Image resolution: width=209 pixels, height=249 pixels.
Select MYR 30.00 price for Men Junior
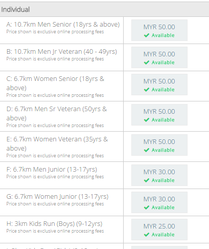coord(159,175)
